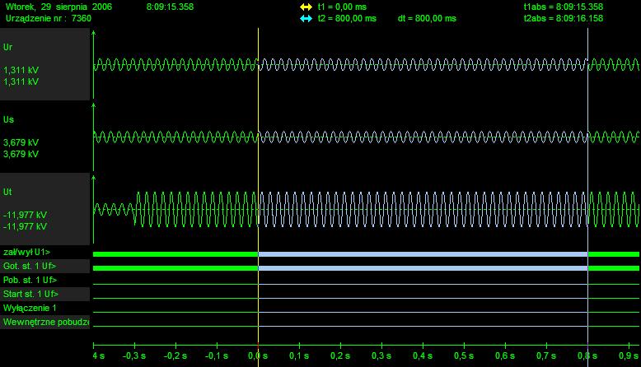Click the 0,7 s time axis label

[546, 356]
